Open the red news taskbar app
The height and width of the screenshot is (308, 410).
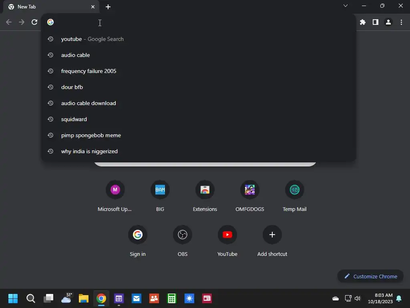[x=207, y=298]
